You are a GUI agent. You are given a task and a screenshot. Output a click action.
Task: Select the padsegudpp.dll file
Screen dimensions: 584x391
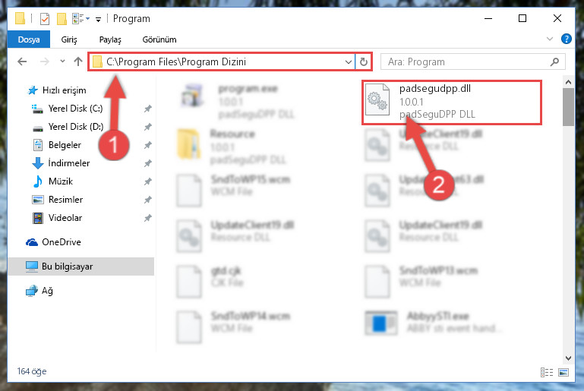(x=451, y=102)
